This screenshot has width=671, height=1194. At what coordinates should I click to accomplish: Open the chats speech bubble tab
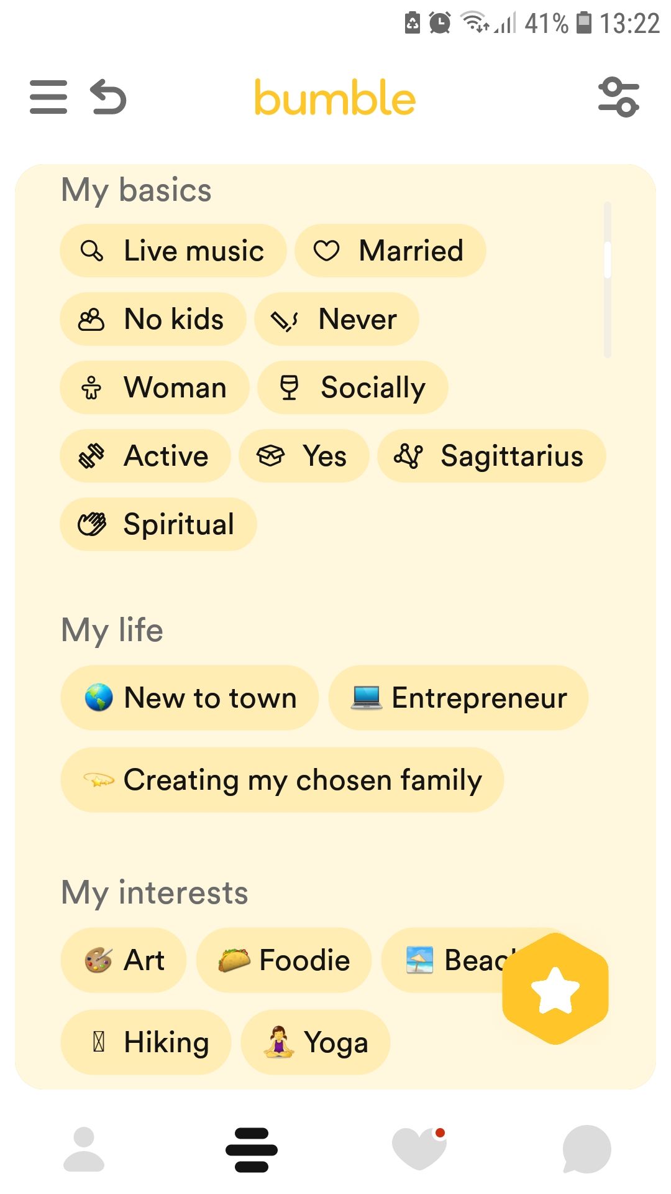(x=587, y=1149)
